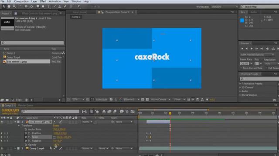Expand Blur & Sharpen effects category
279x156 pixels.
pos(240,95)
